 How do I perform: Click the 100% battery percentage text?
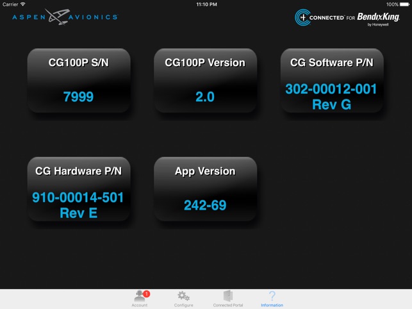pyautogui.click(x=392, y=4)
